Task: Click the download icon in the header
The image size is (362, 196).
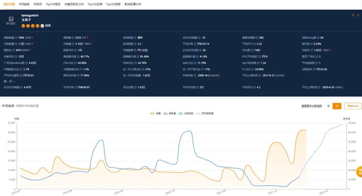Action: coord(358,15)
